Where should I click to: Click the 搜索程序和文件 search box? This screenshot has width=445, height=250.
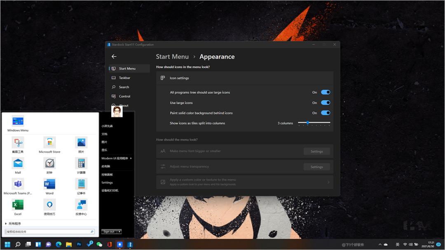(47, 232)
